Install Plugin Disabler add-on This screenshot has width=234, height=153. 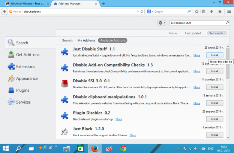point(214,119)
